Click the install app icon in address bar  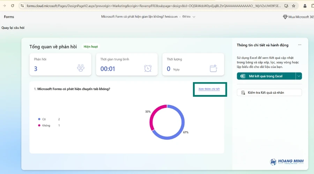pos(286,6)
